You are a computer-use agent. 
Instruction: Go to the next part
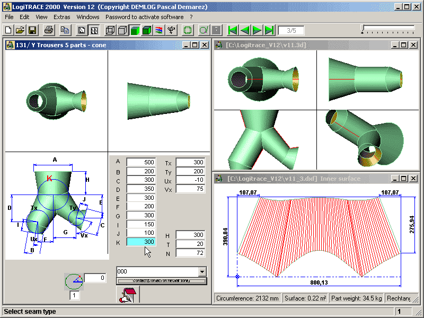257,30
